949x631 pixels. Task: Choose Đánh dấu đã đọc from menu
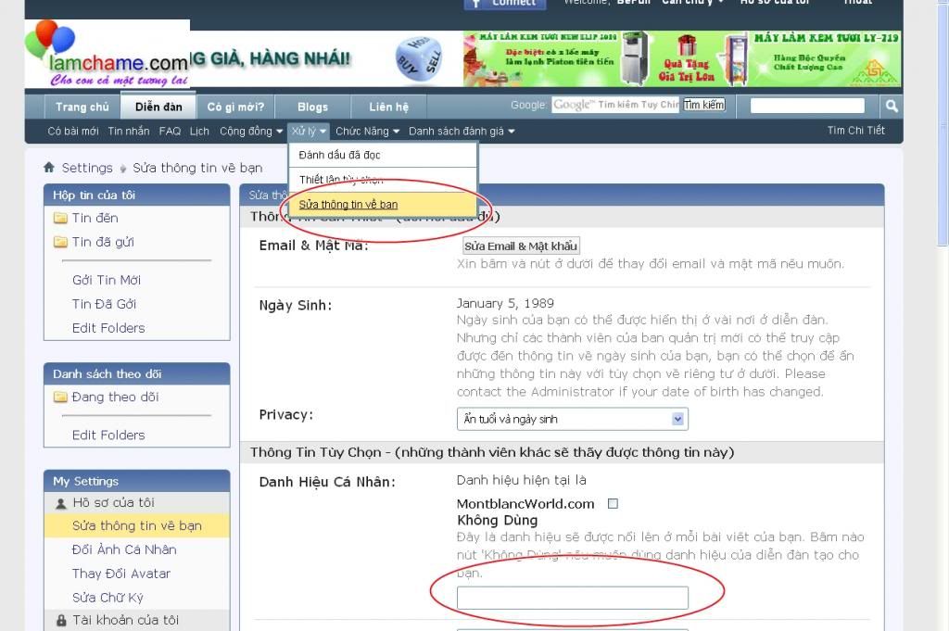(x=339, y=155)
